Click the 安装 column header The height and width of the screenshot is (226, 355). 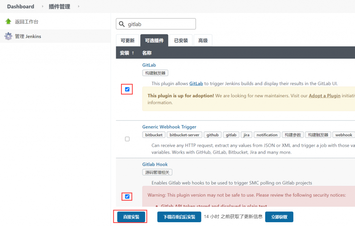coord(124,53)
